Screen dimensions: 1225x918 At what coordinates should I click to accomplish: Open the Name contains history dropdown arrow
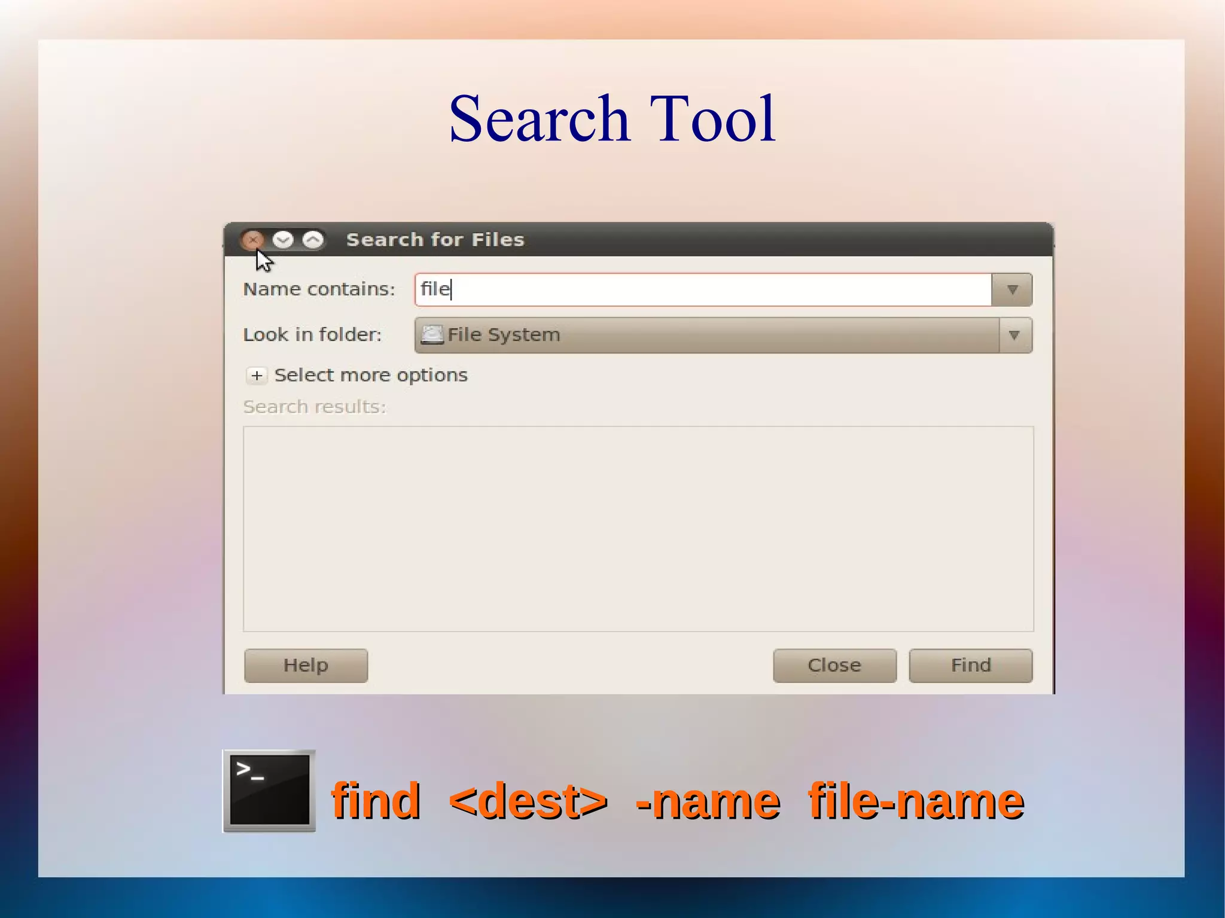point(1012,289)
